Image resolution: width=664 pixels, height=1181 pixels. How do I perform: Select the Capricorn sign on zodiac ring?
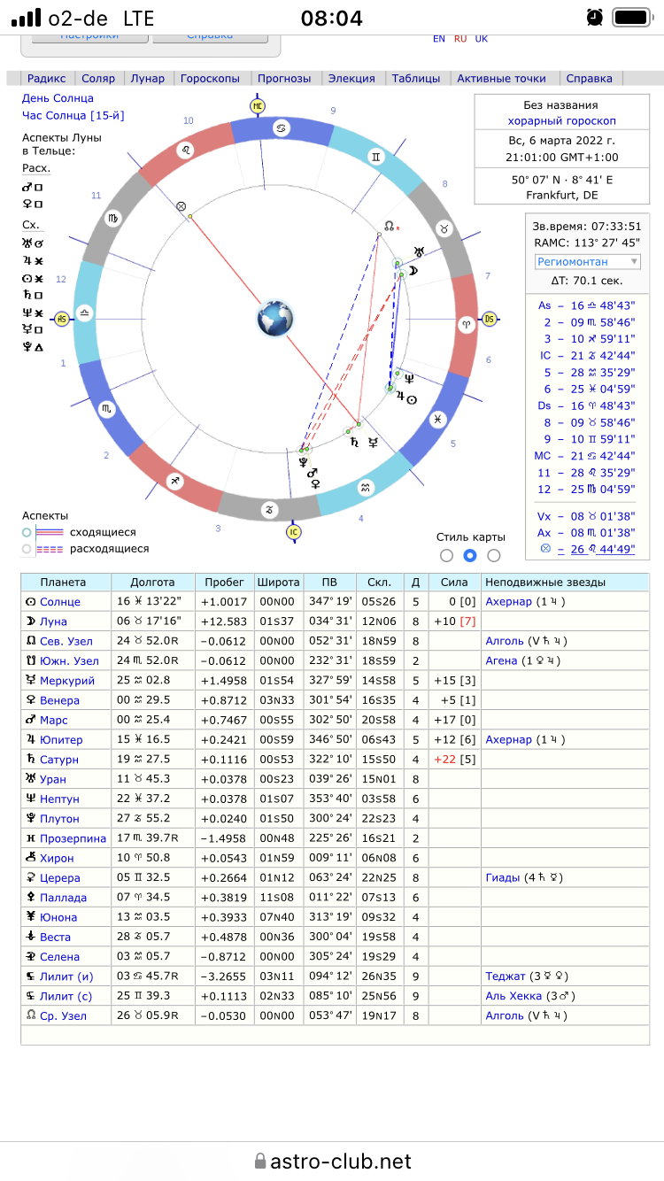pos(269,508)
